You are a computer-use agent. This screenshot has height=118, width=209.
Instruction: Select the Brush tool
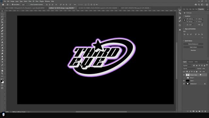pyautogui.click(x=2, y=39)
